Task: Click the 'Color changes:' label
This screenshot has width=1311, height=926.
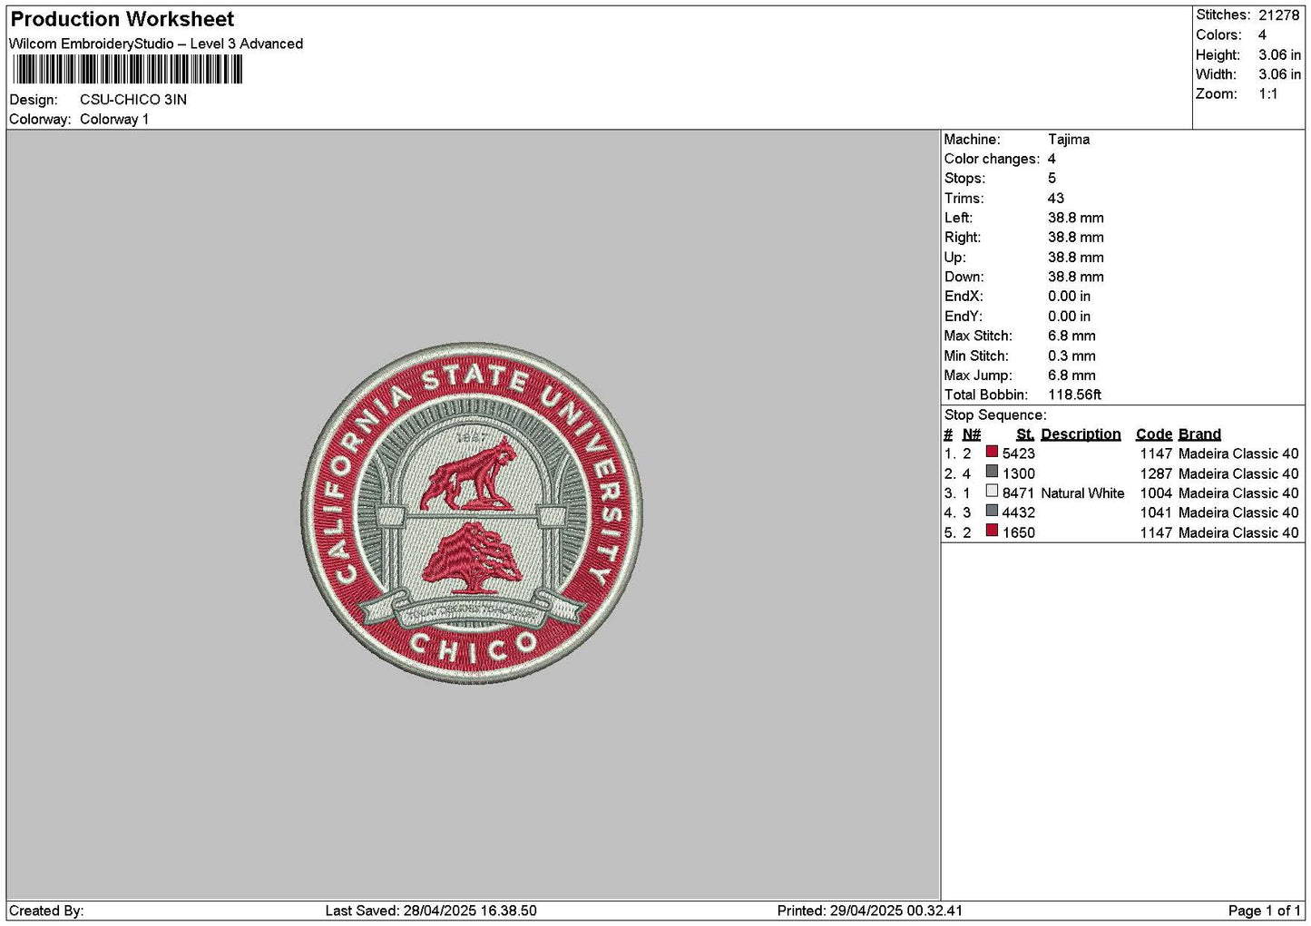Action: point(992,160)
